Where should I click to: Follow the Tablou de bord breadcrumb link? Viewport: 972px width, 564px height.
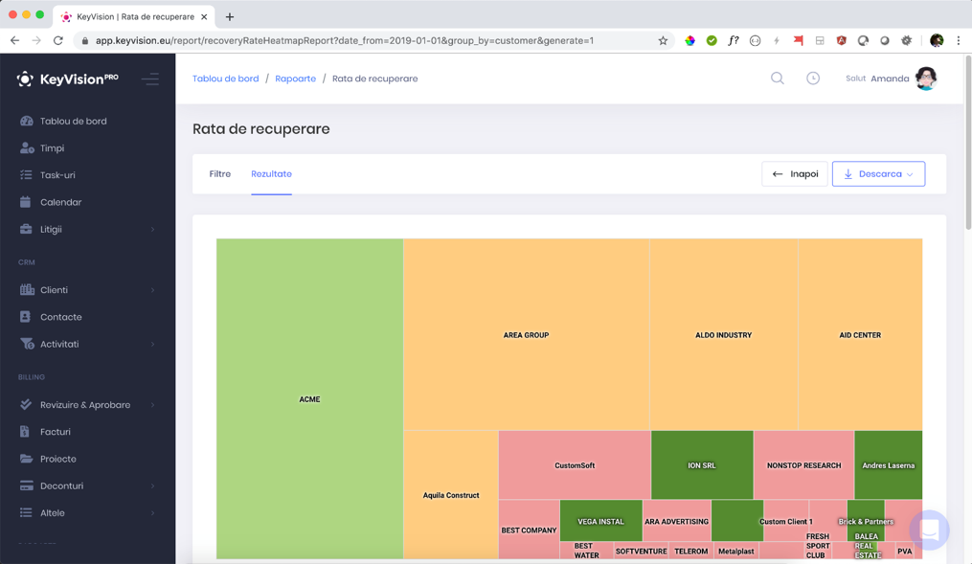click(226, 79)
